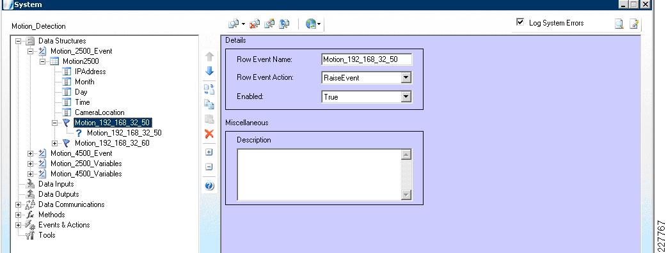Click the Motion_Detection title text
666x253 pixels.
pyautogui.click(x=38, y=26)
